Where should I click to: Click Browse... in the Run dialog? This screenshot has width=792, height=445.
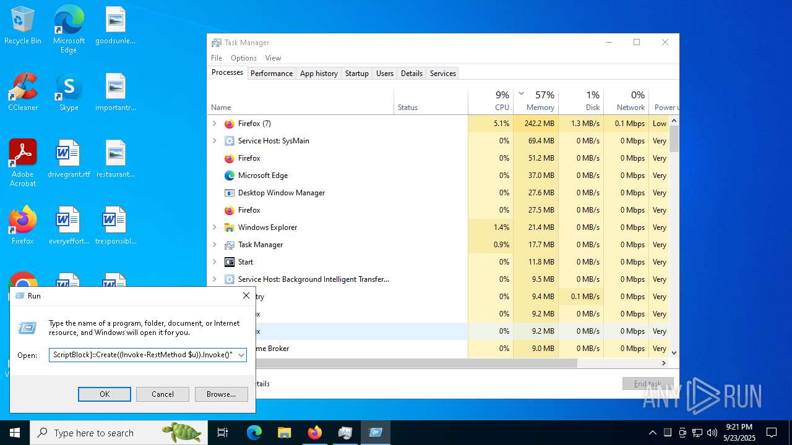221,394
